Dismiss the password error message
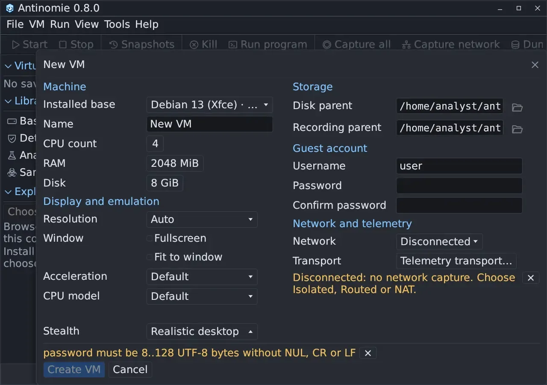Image resolution: width=547 pixels, height=385 pixels. pos(368,353)
